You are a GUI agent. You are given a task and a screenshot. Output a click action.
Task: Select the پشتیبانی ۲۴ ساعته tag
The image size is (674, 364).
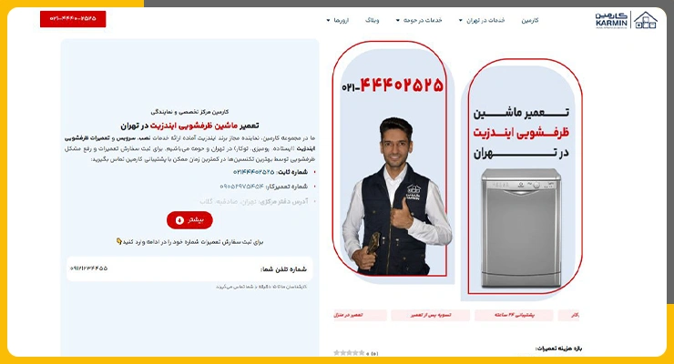coord(514,315)
